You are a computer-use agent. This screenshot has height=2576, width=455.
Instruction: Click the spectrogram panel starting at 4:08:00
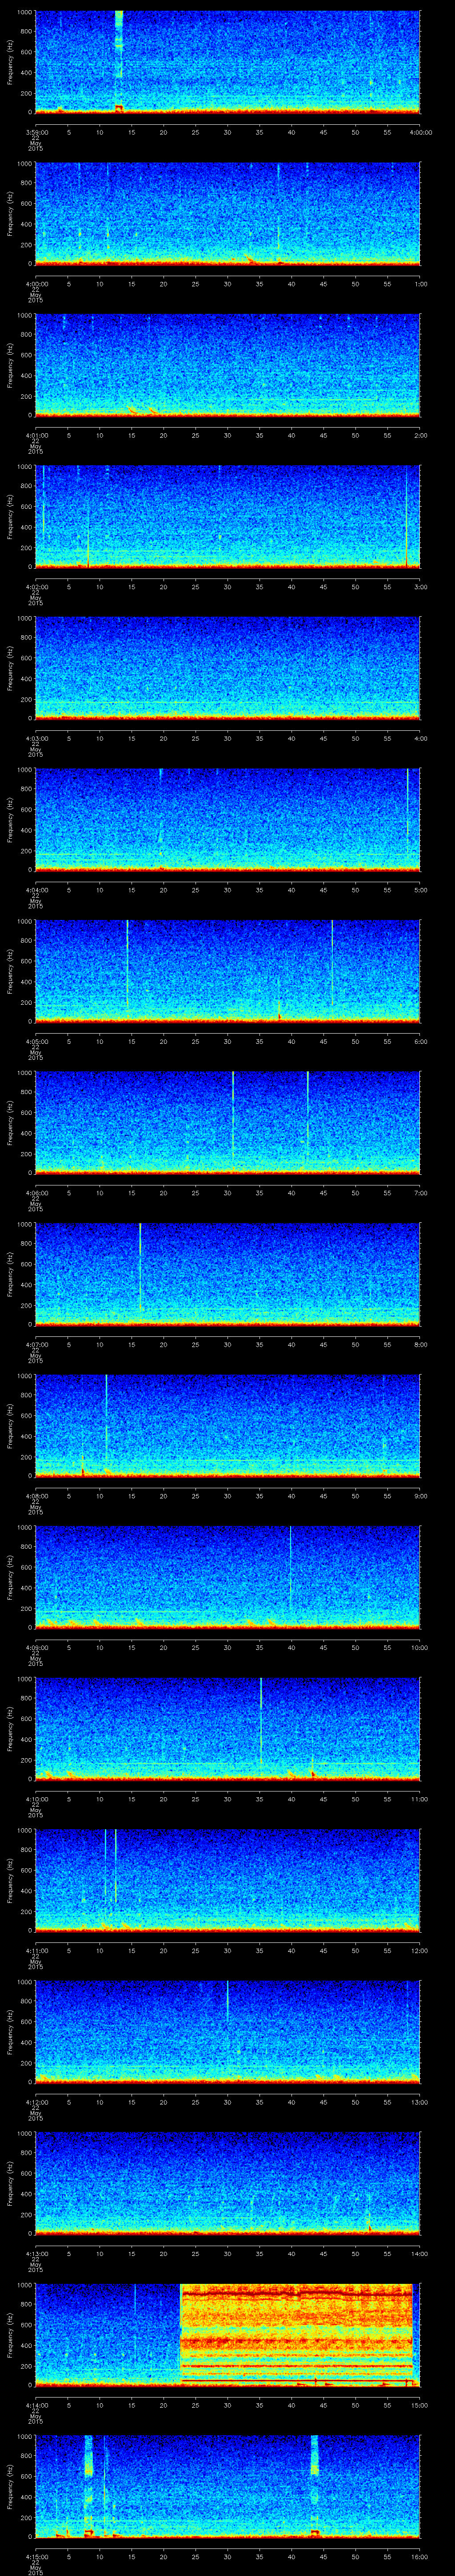(227, 1425)
